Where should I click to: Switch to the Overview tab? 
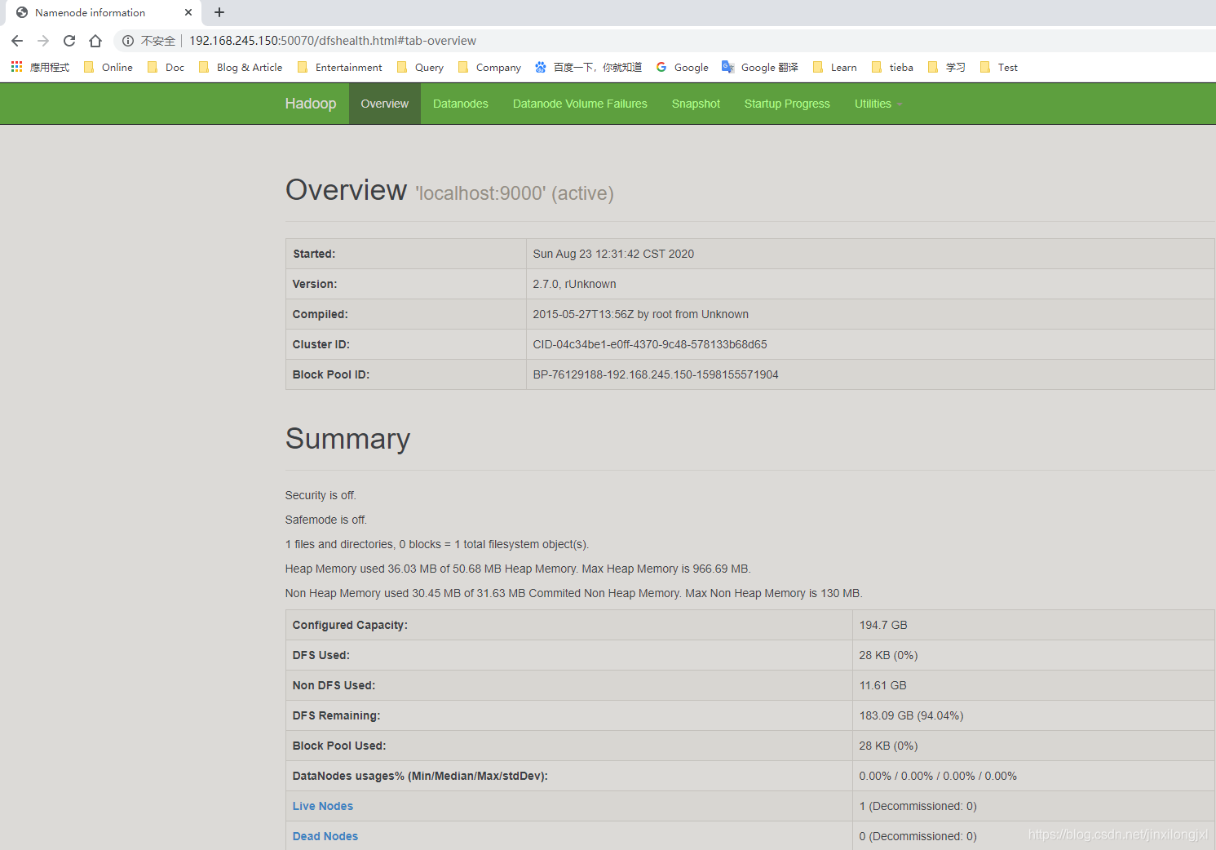coord(385,104)
